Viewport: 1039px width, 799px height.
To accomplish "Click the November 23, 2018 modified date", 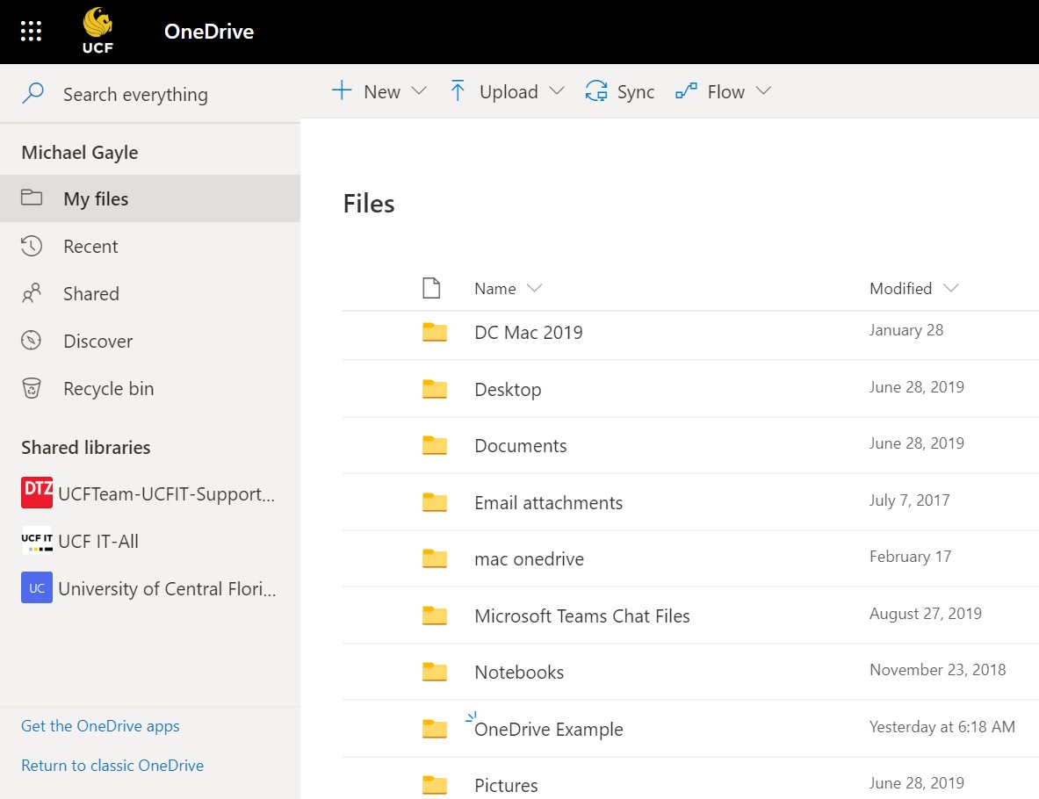I will click(x=937, y=670).
